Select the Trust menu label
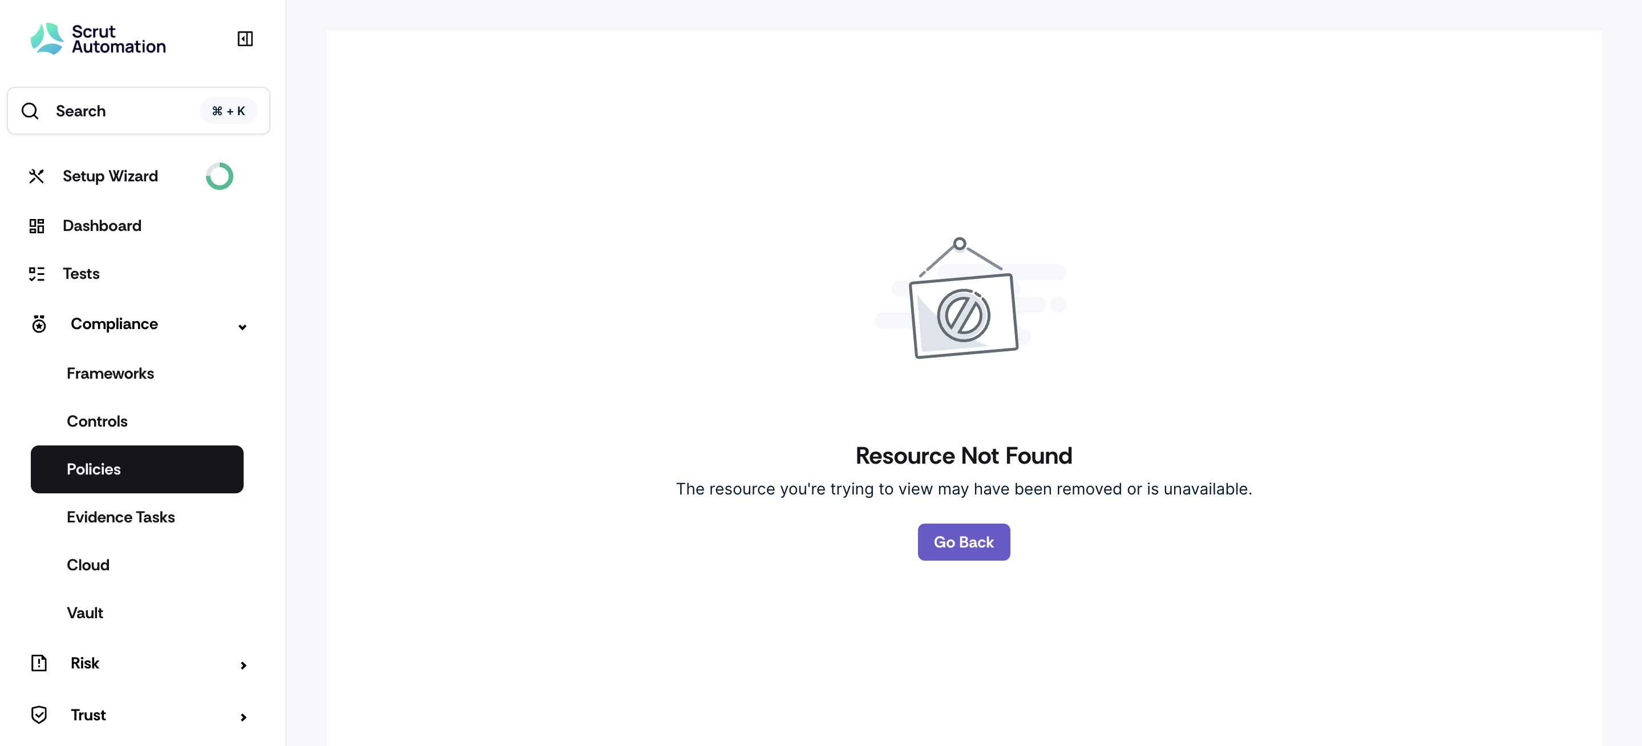 tap(88, 715)
